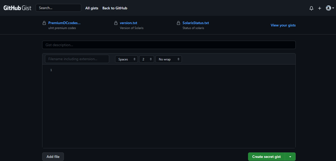Click the 'Version of Solaris' description text
The height and width of the screenshot is (161, 336).
(132, 28)
